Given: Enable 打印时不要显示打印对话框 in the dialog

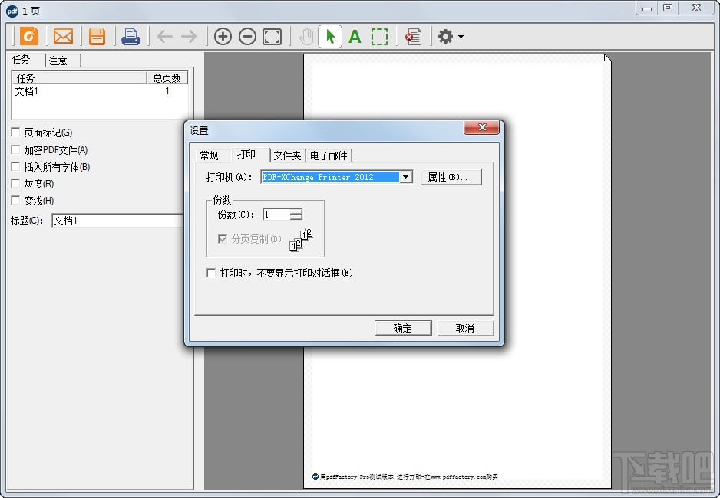Looking at the screenshot, I should tap(210, 272).
